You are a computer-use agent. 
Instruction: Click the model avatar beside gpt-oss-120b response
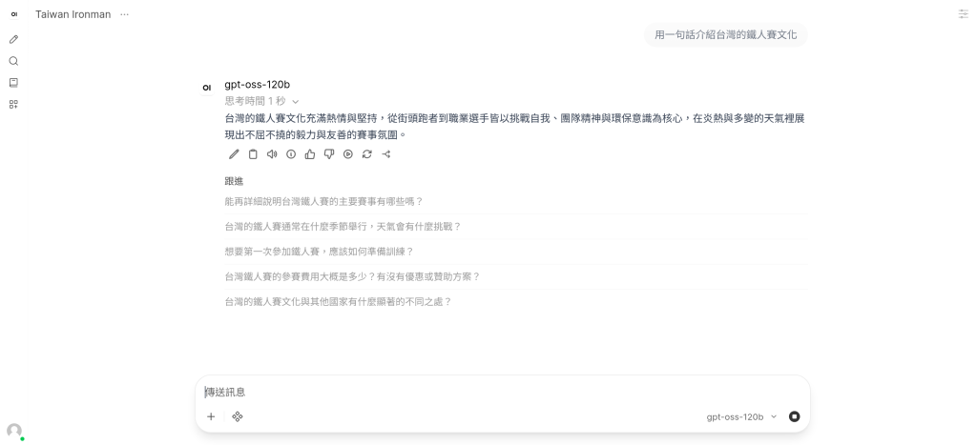coord(207,88)
